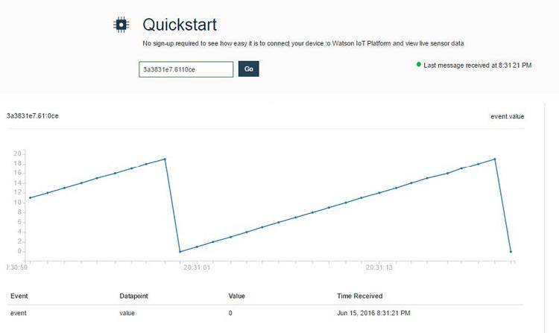This screenshot has height=333, width=559.
Task: Click the Event column header
Action: [x=19, y=296]
